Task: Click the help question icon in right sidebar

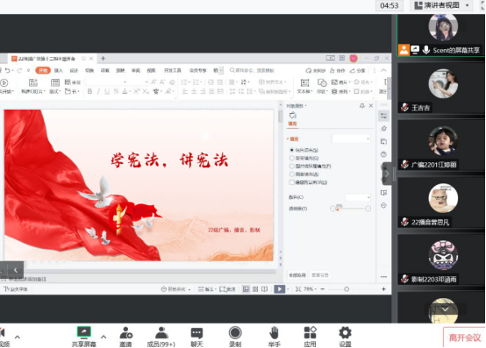Action: click(383, 154)
